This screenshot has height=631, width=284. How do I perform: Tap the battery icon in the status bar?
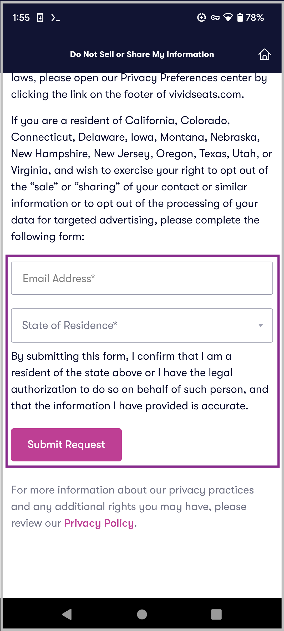(240, 18)
